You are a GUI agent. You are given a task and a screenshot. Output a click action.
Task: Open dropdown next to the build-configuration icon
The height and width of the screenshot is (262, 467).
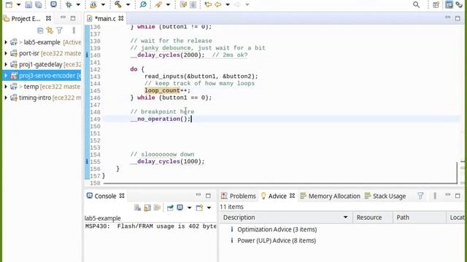coord(103,5)
